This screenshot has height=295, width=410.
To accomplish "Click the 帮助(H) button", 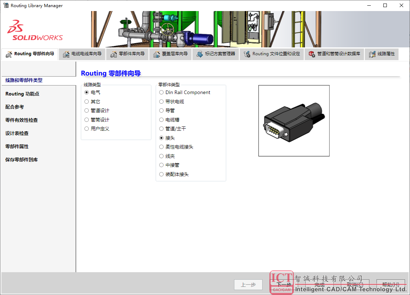I will (391, 285).
